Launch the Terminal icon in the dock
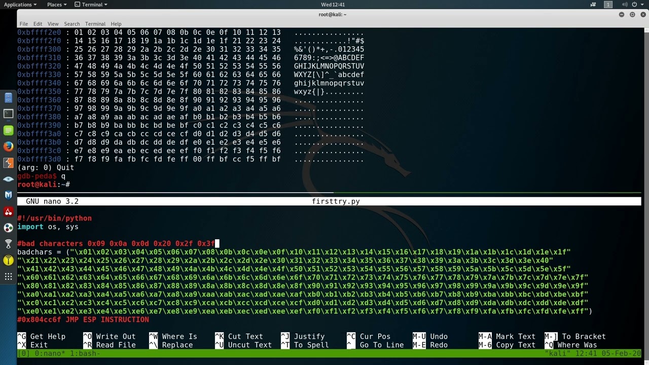 click(8, 114)
